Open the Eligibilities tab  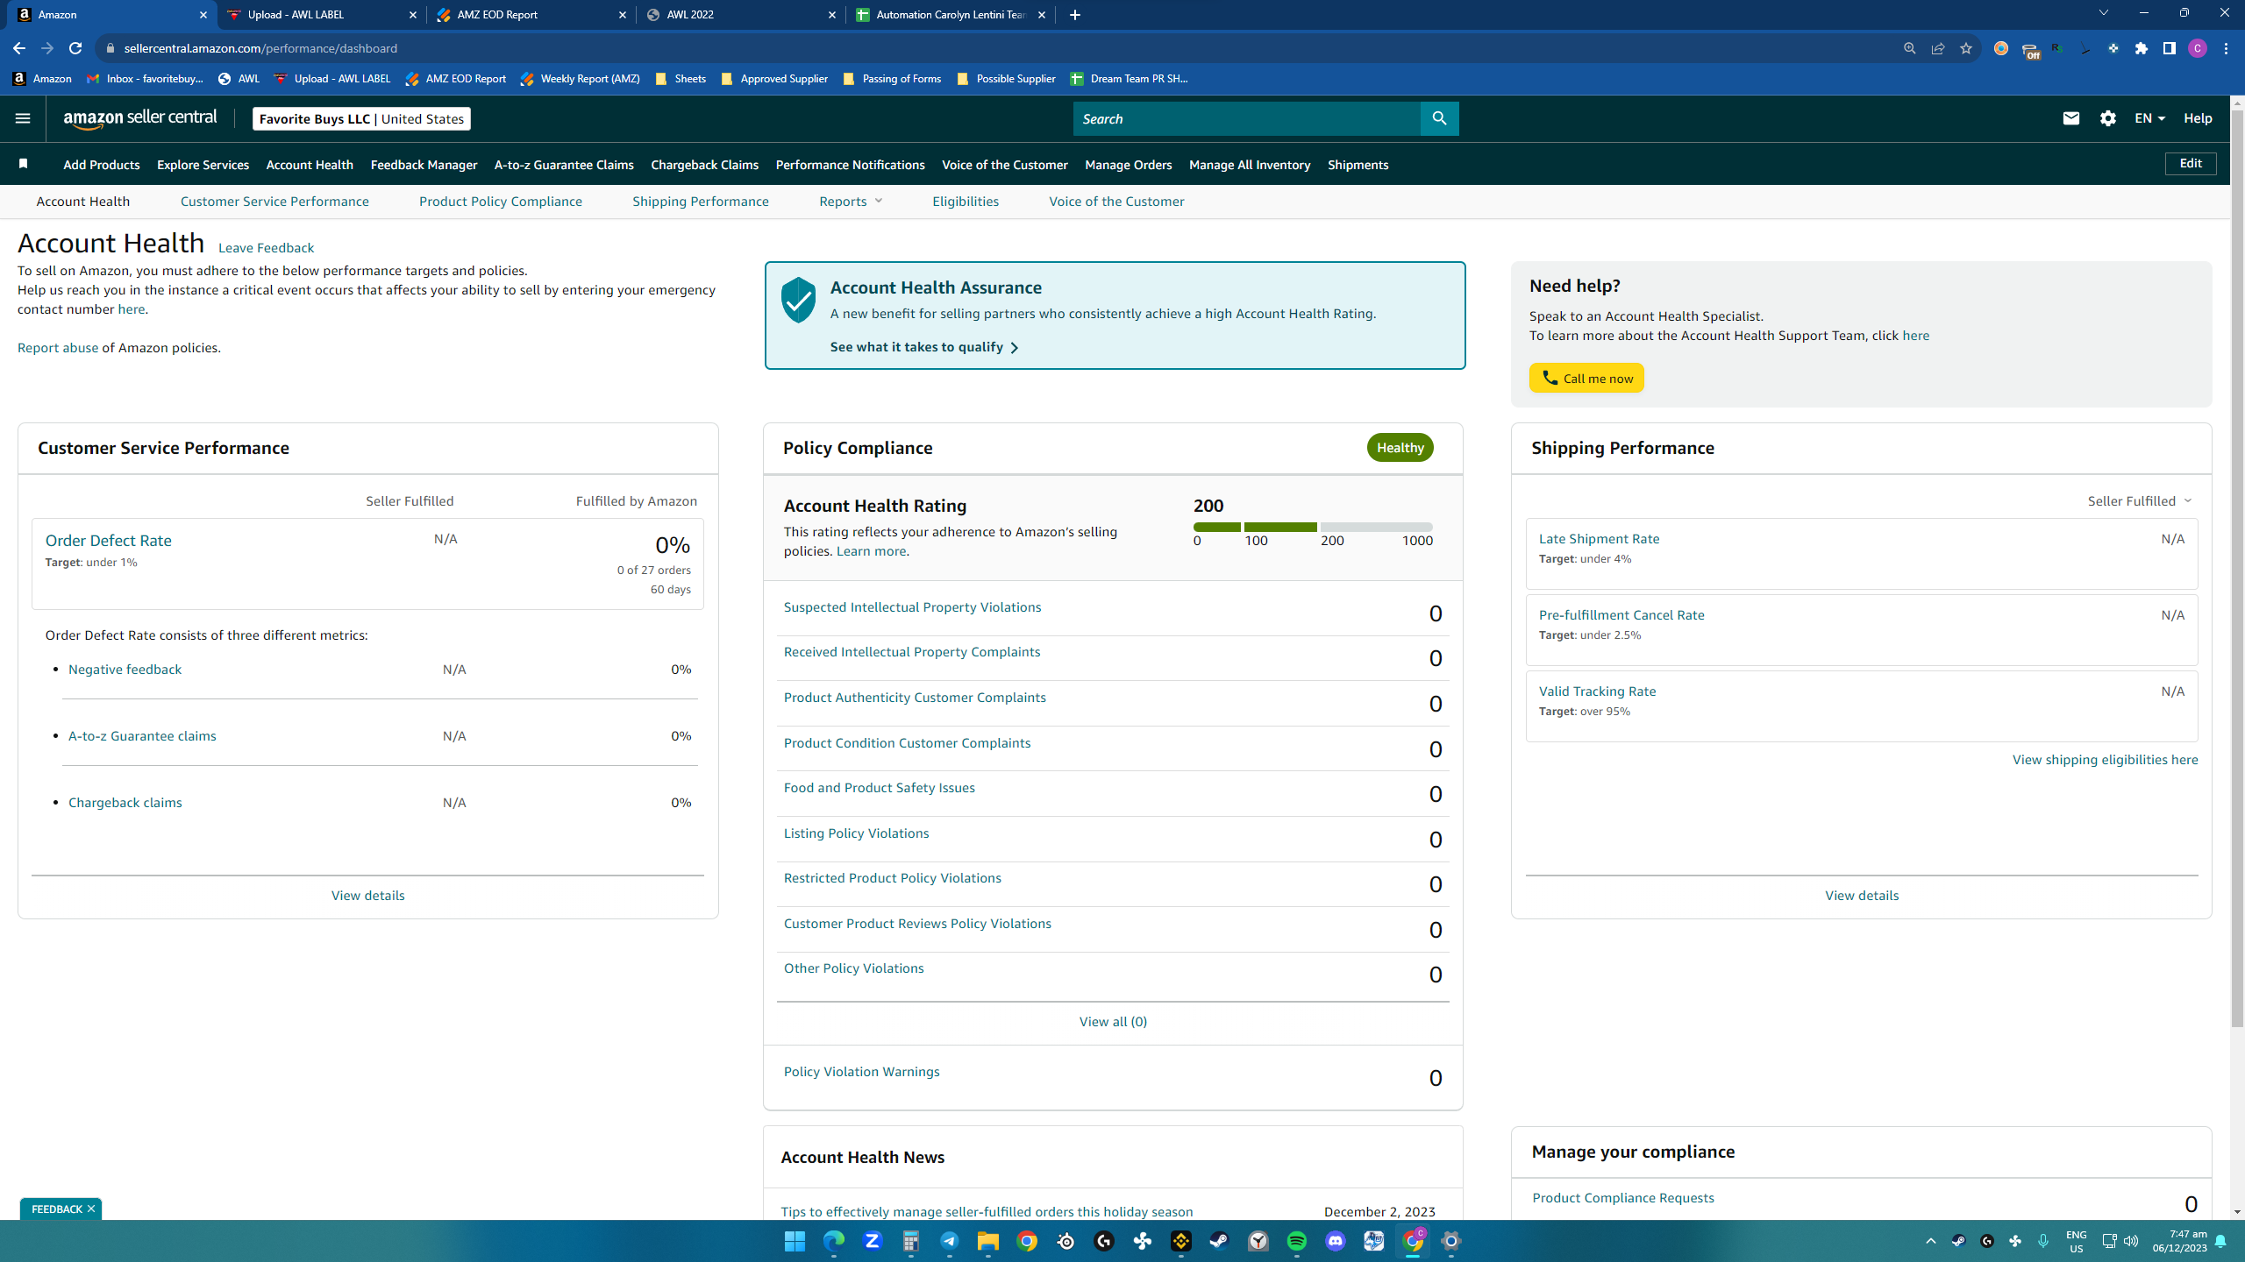(x=965, y=201)
